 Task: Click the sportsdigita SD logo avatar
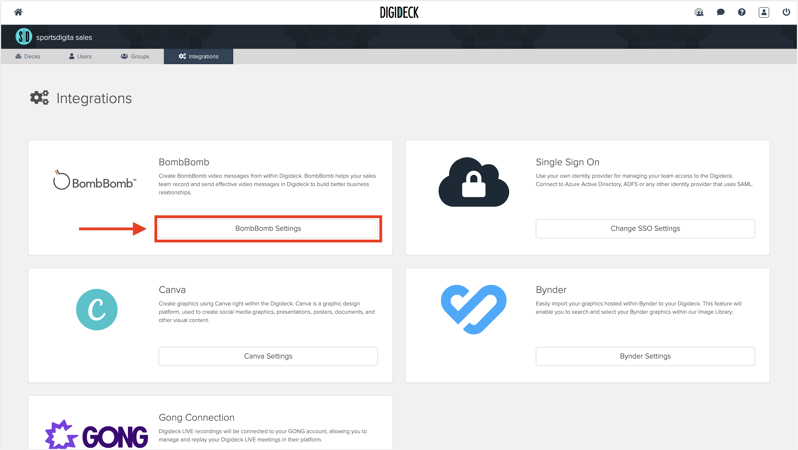pyautogui.click(x=24, y=36)
